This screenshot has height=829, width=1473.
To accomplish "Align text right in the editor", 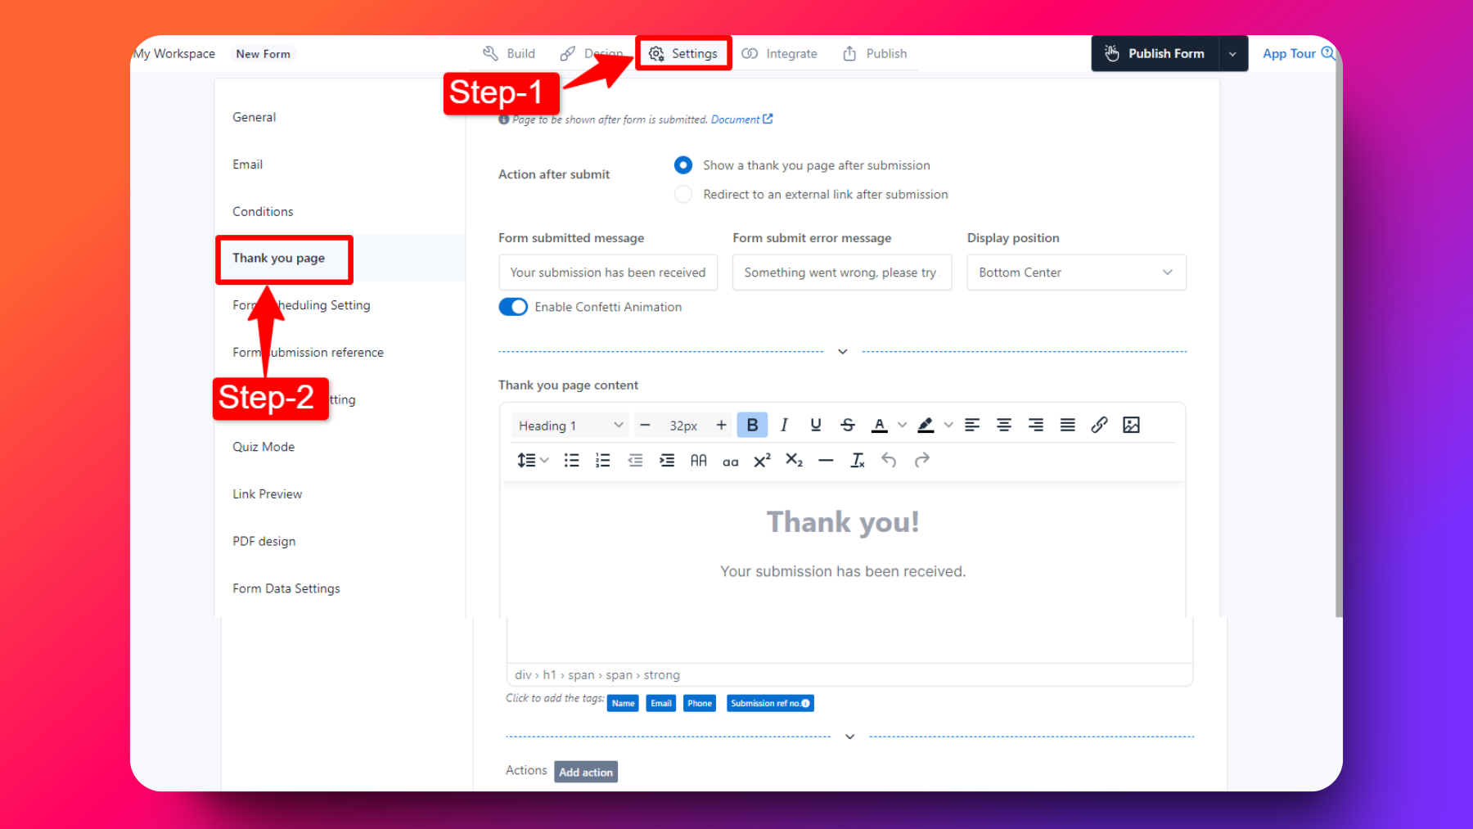I will click(1036, 426).
